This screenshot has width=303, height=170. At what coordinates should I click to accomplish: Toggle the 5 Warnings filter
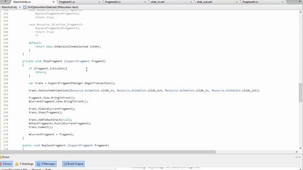[24, 164]
